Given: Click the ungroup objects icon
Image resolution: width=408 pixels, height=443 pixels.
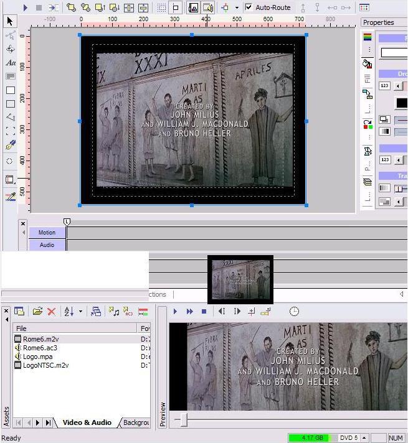Looking at the screenshot, I should tap(86, 7).
